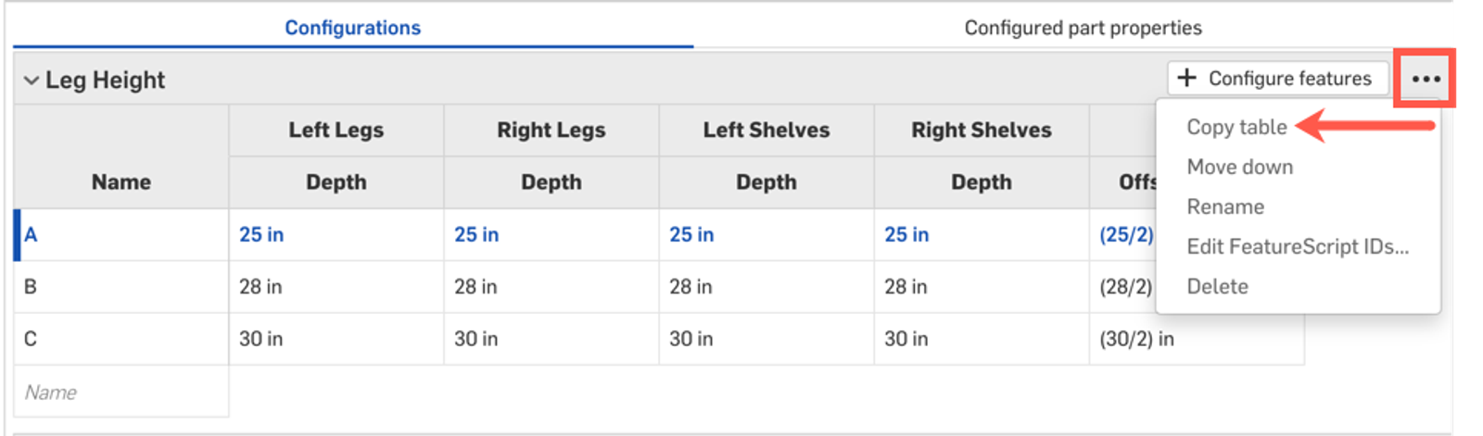Open the Configured part properties tab
The width and height of the screenshot is (1483, 436).
(x=1083, y=28)
